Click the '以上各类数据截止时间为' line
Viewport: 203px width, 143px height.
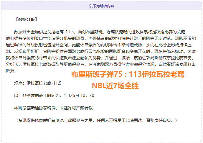point(38,96)
